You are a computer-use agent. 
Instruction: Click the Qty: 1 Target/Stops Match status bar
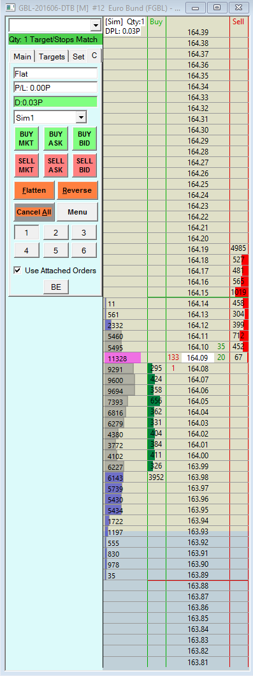coord(55,40)
